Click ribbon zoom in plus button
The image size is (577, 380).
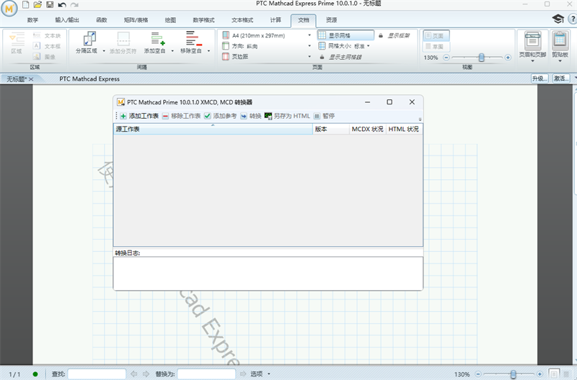[508, 58]
